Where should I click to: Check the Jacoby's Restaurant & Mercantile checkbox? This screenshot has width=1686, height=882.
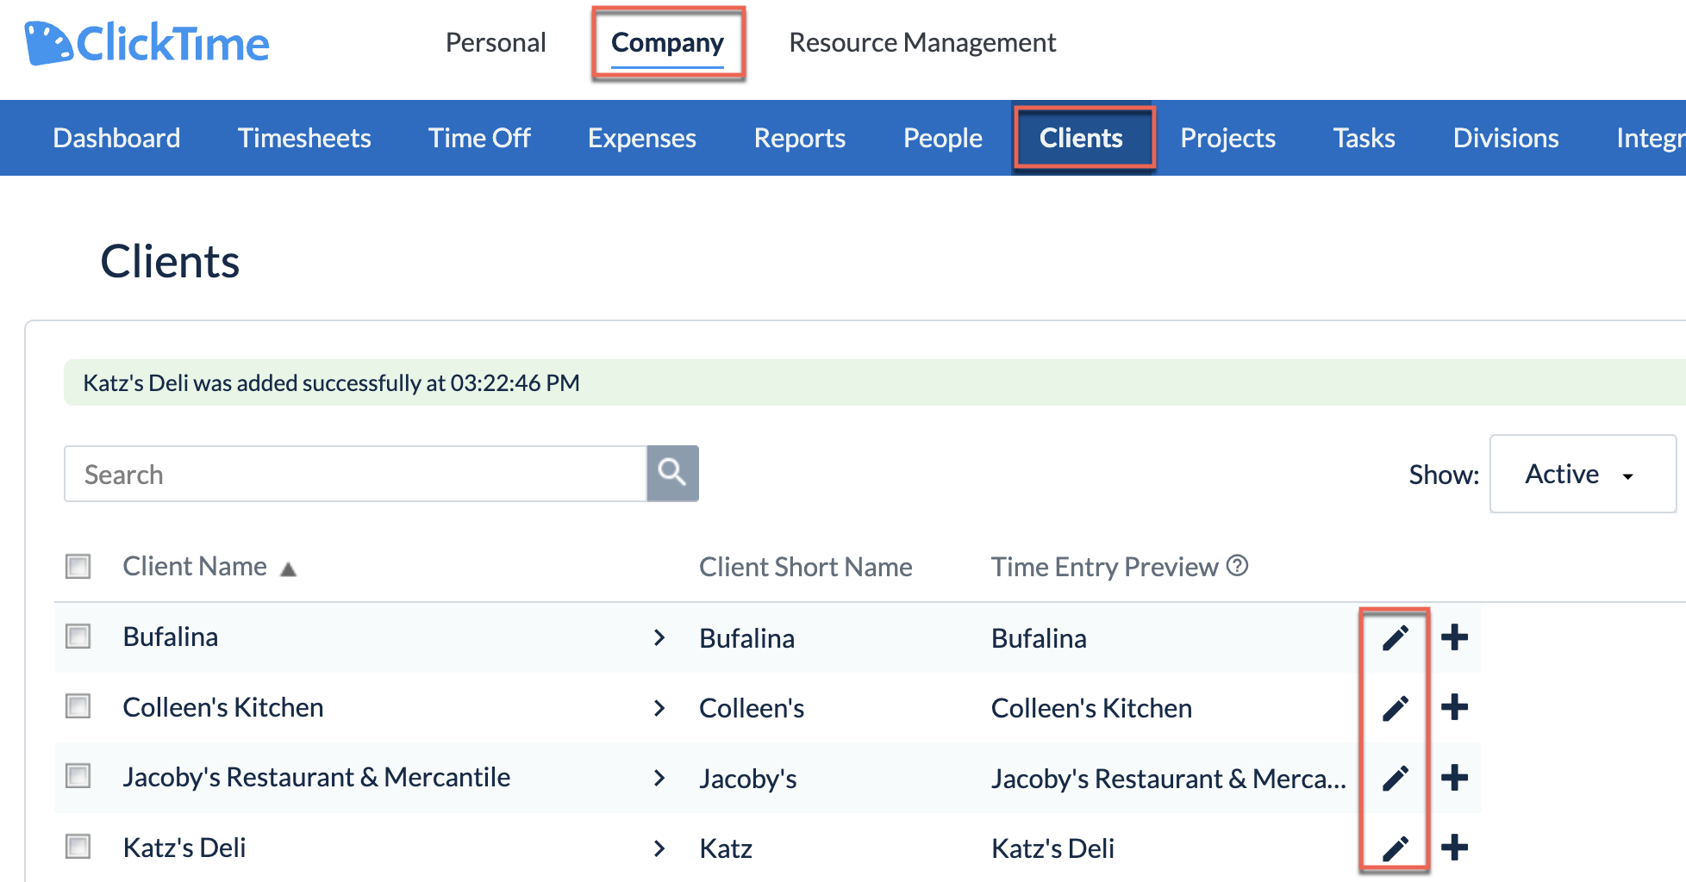pyautogui.click(x=78, y=777)
